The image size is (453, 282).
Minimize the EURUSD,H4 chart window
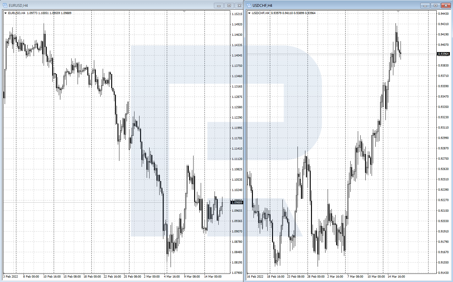click(219, 5)
